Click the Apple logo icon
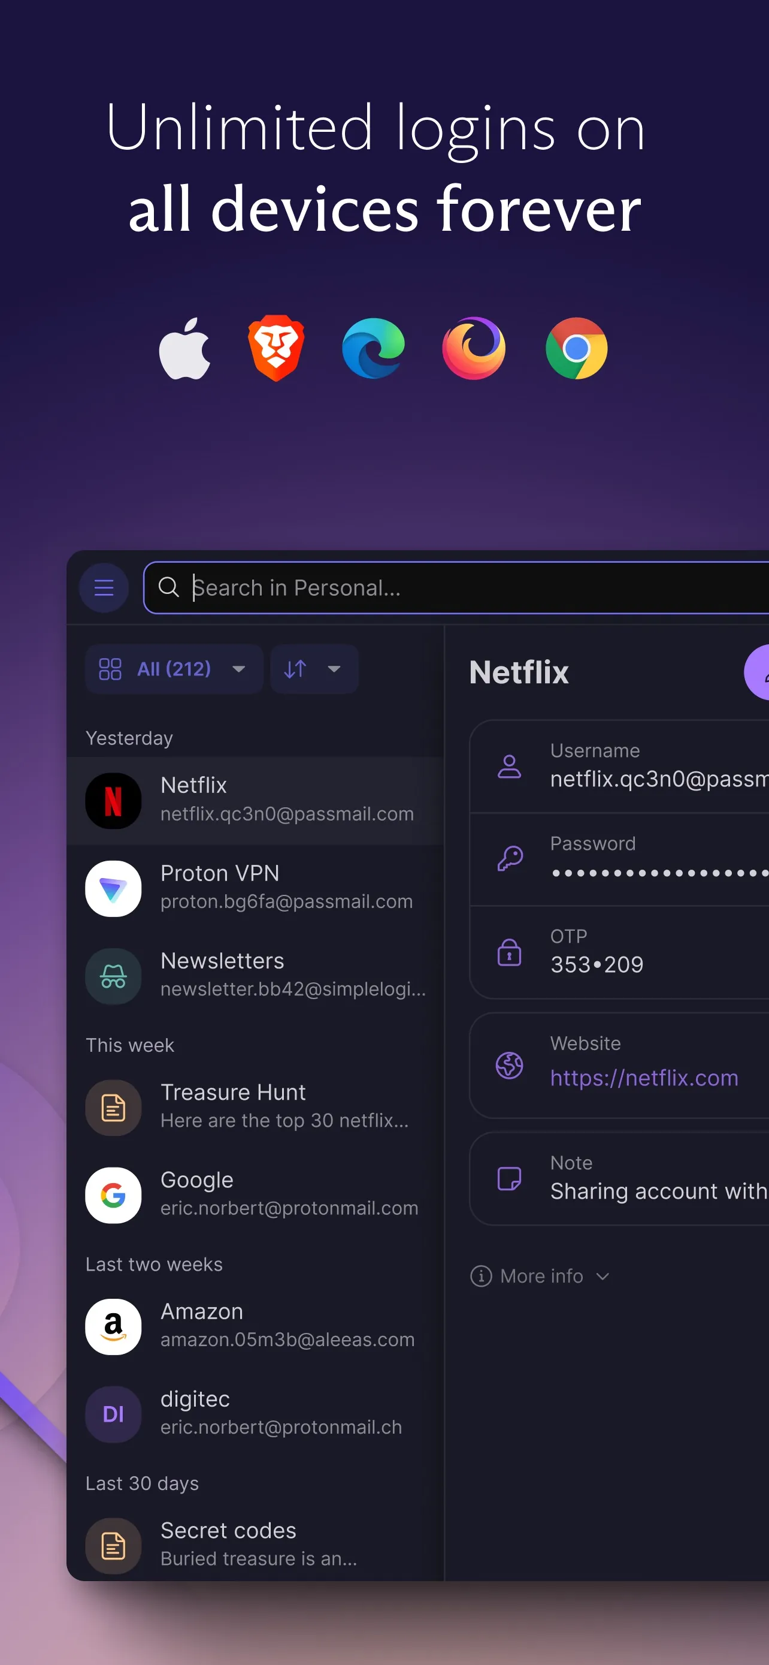This screenshot has width=769, height=1665. (x=184, y=348)
